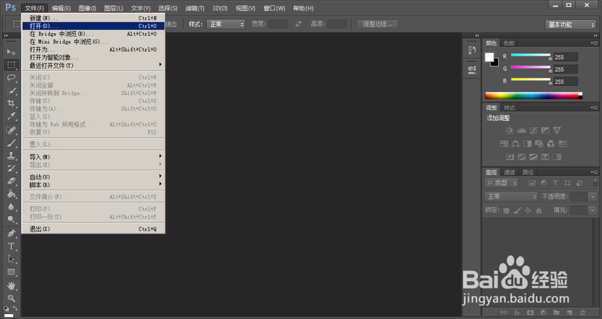Select the Horizontal Type tool
Image resolution: width=602 pixels, height=319 pixels.
[x=11, y=246]
